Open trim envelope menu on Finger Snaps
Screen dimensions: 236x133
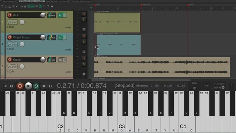(x=12, y=44)
